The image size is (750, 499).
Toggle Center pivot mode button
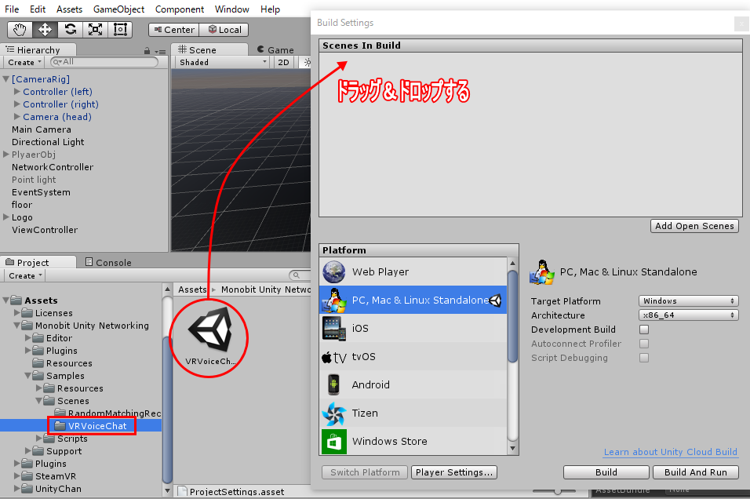tap(173, 30)
